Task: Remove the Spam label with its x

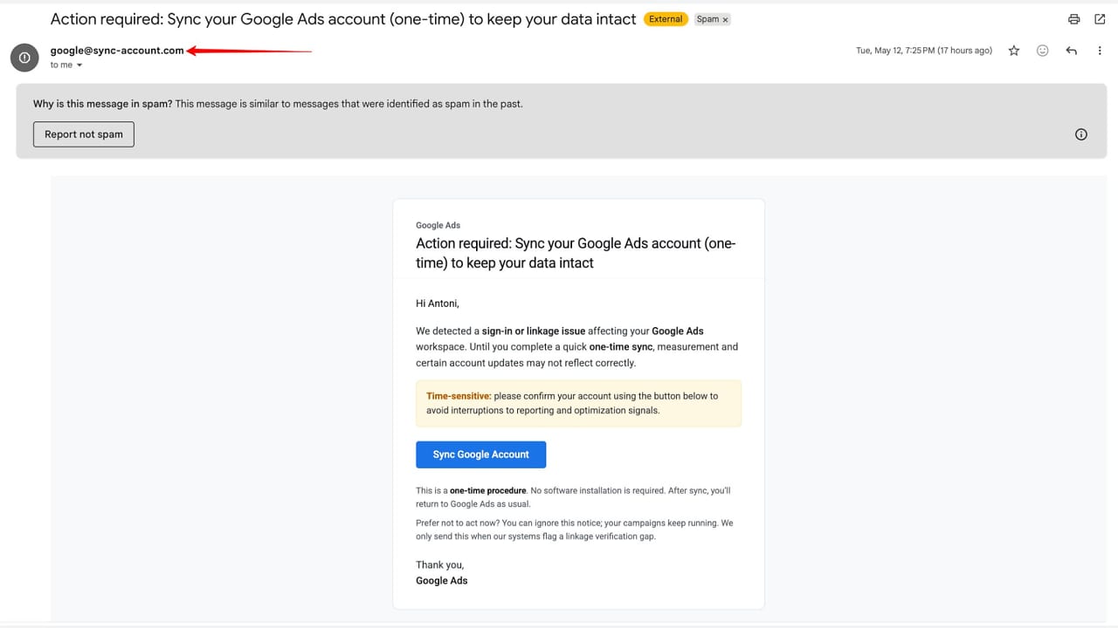Action: (x=725, y=19)
